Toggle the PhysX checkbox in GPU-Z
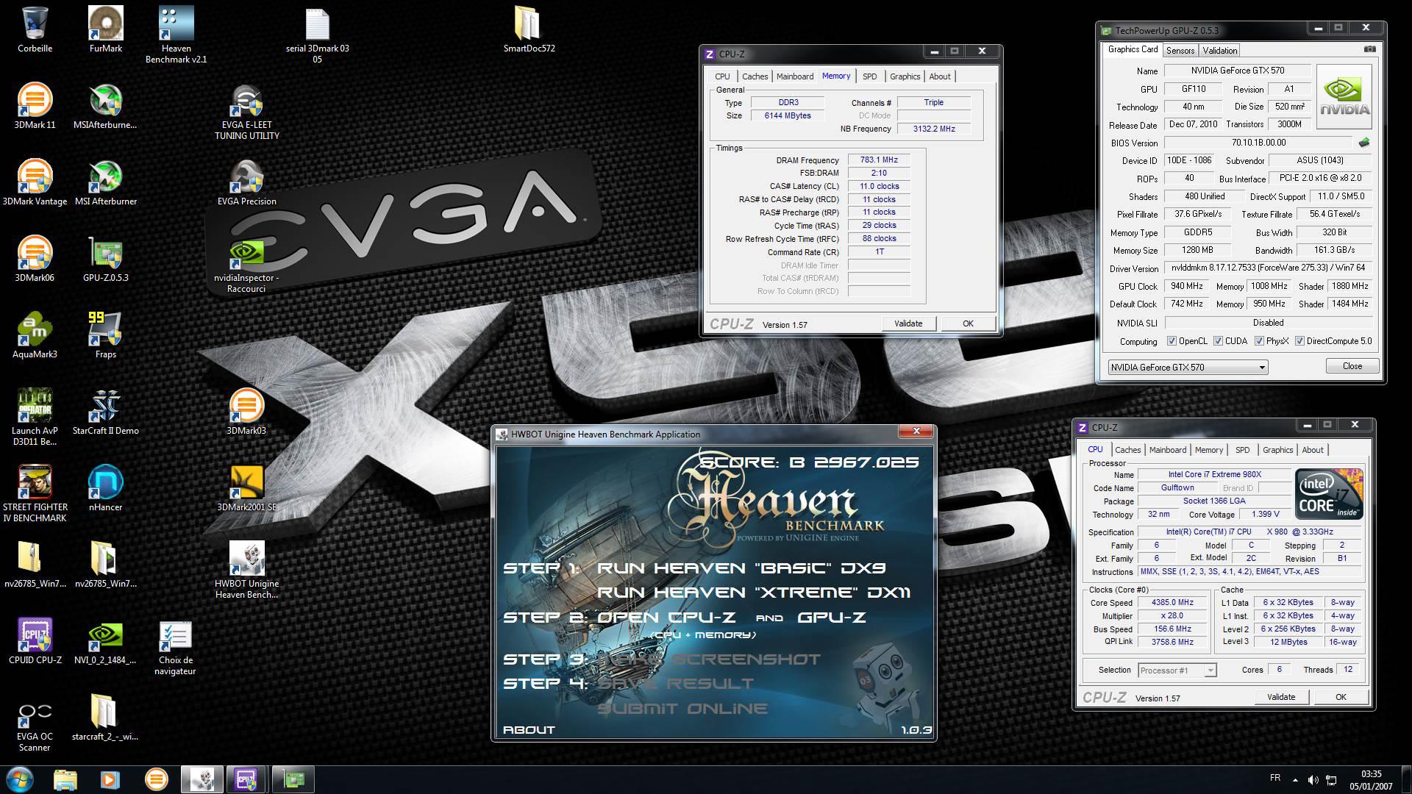This screenshot has height=794, width=1412. pyautogui.click(x=1259, y=341)
